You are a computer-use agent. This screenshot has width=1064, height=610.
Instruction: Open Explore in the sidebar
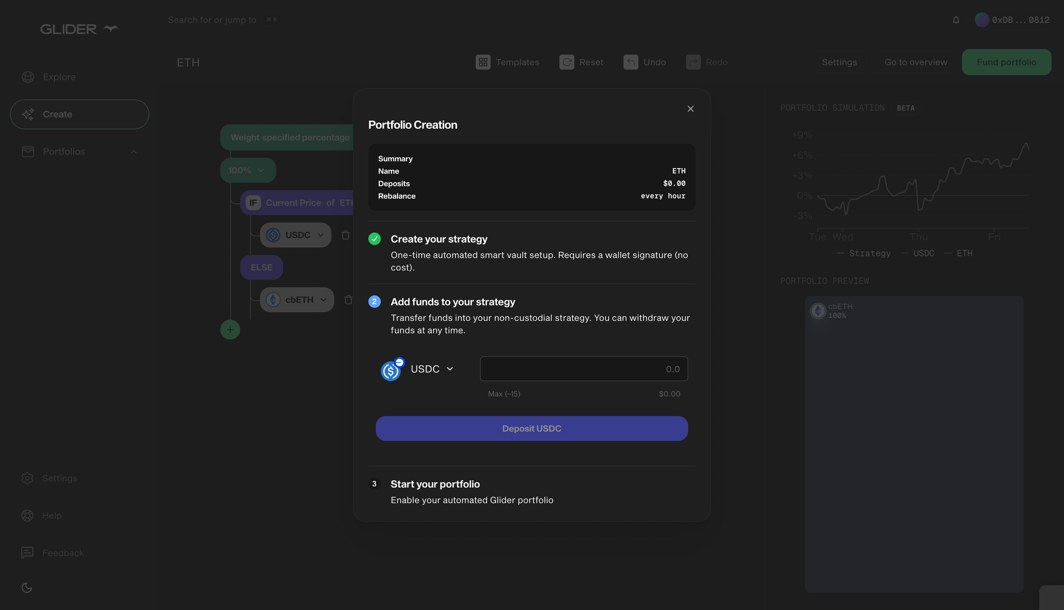pos(59,77)
